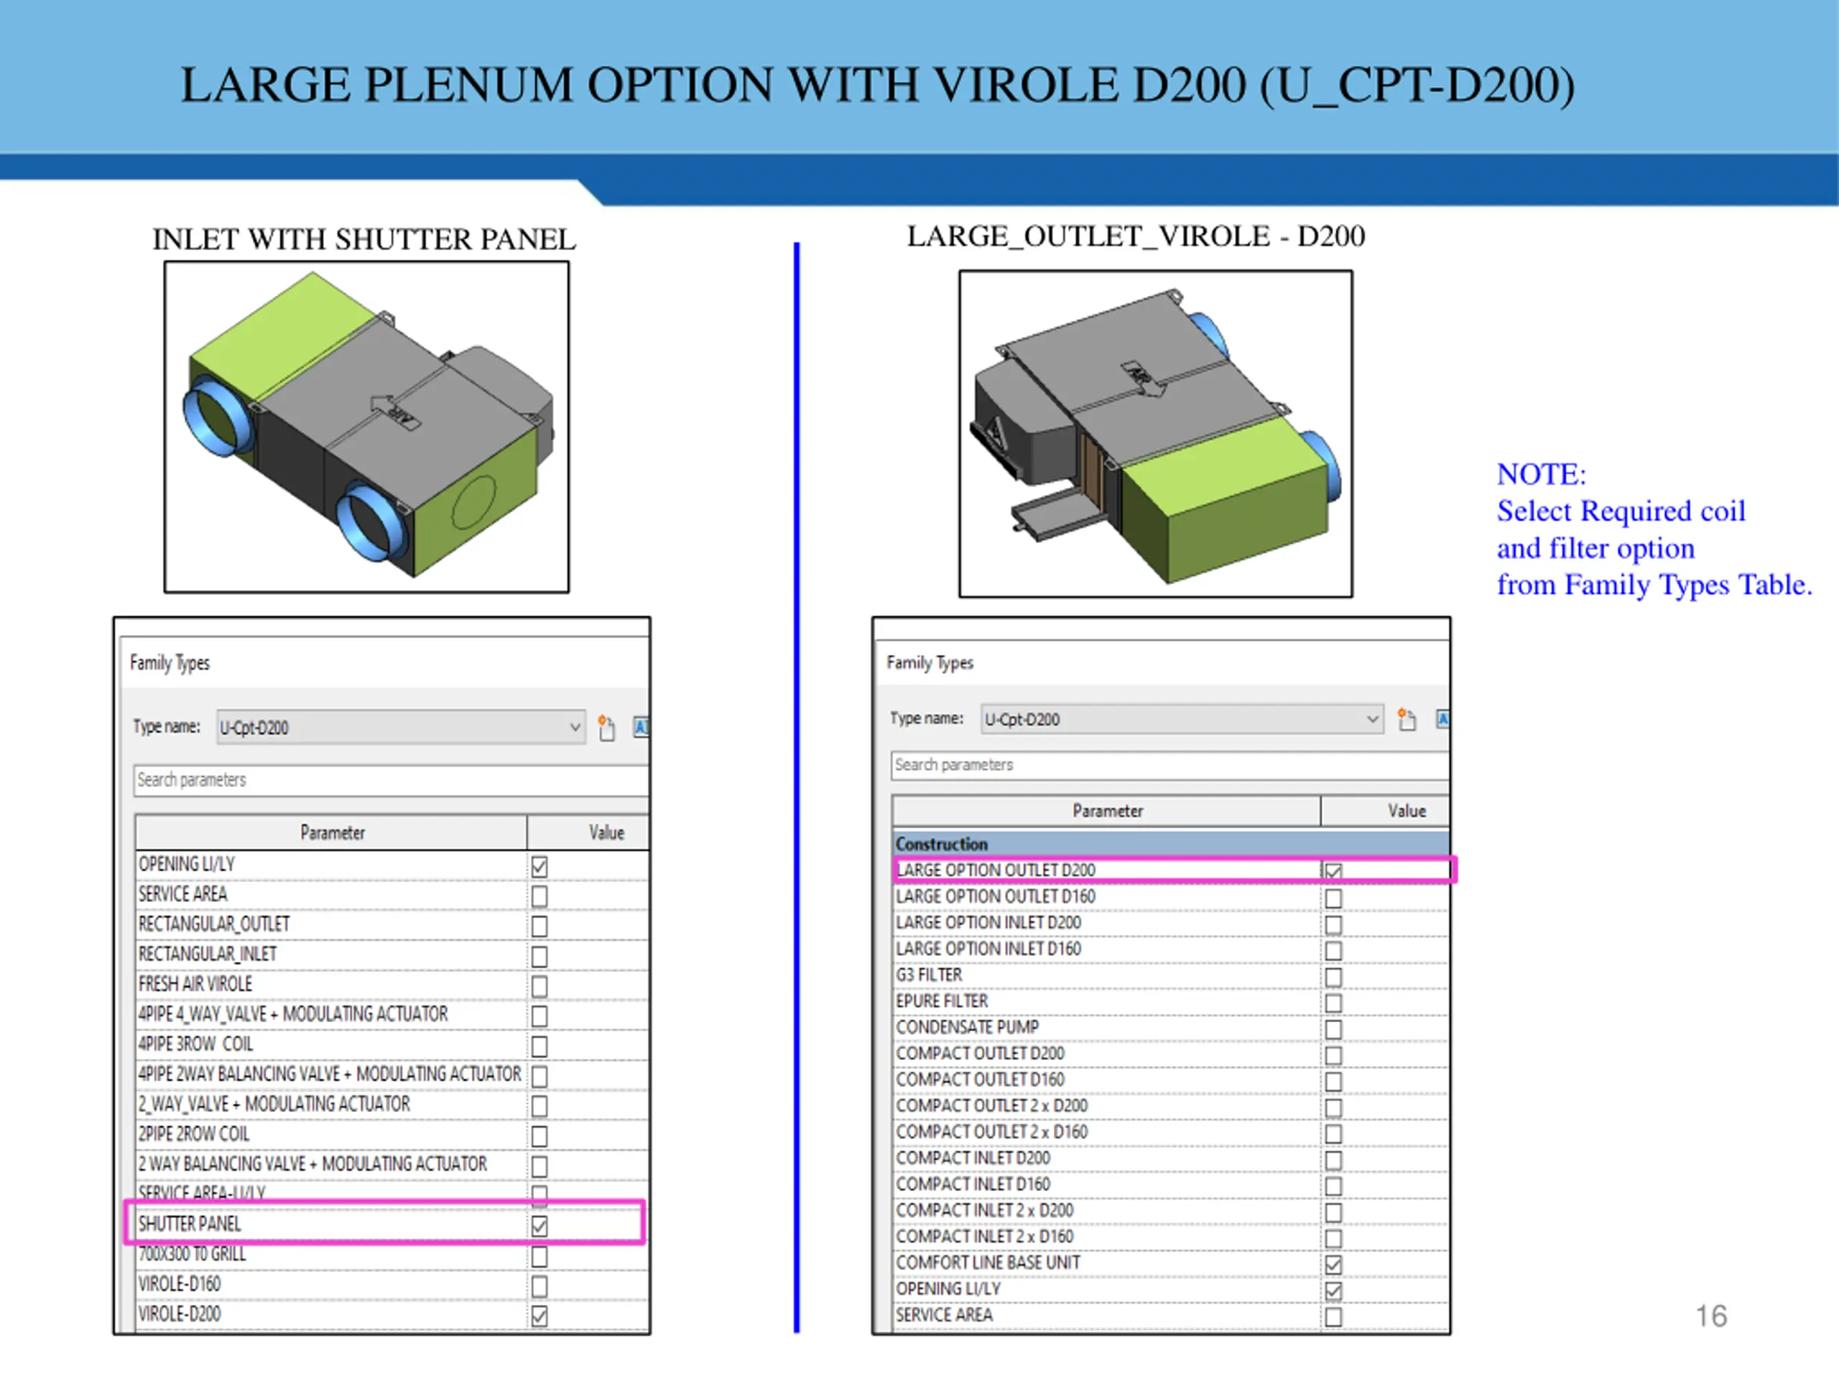The height and width of the screenshot is (1379, 1839).
Task: Click right Search parameters field
Action: click(x=1168, y=765)
